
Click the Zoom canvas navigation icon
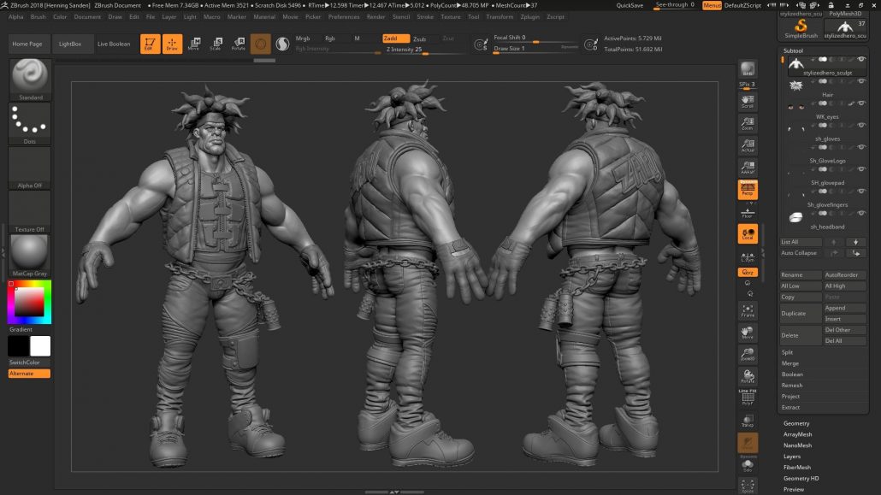(x=748, y=124)
